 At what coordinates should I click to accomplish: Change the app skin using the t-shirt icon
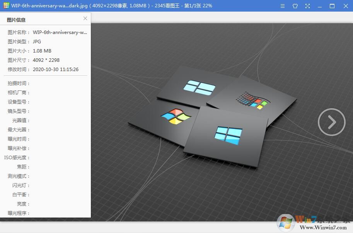[295, 6]
